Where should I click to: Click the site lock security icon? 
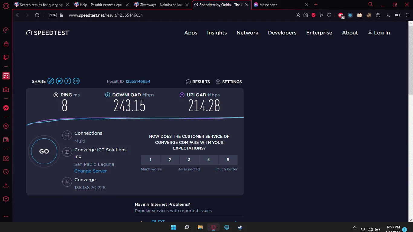click(x=61, y=15)
